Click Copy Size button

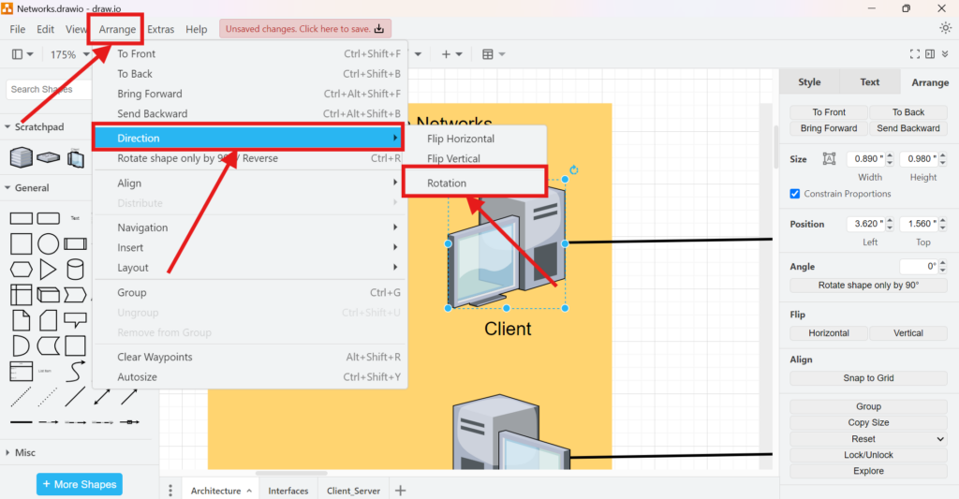[x=868, y=422]
